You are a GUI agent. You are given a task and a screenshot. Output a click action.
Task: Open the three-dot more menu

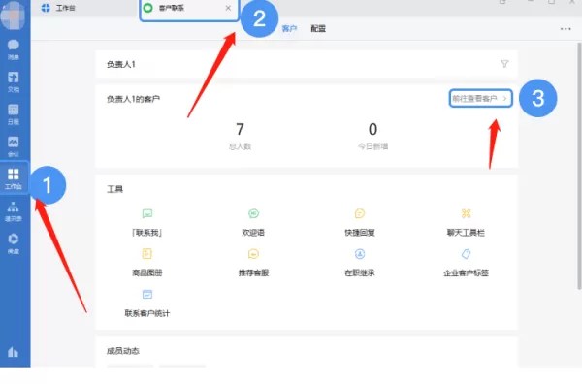tap(566, 29)
